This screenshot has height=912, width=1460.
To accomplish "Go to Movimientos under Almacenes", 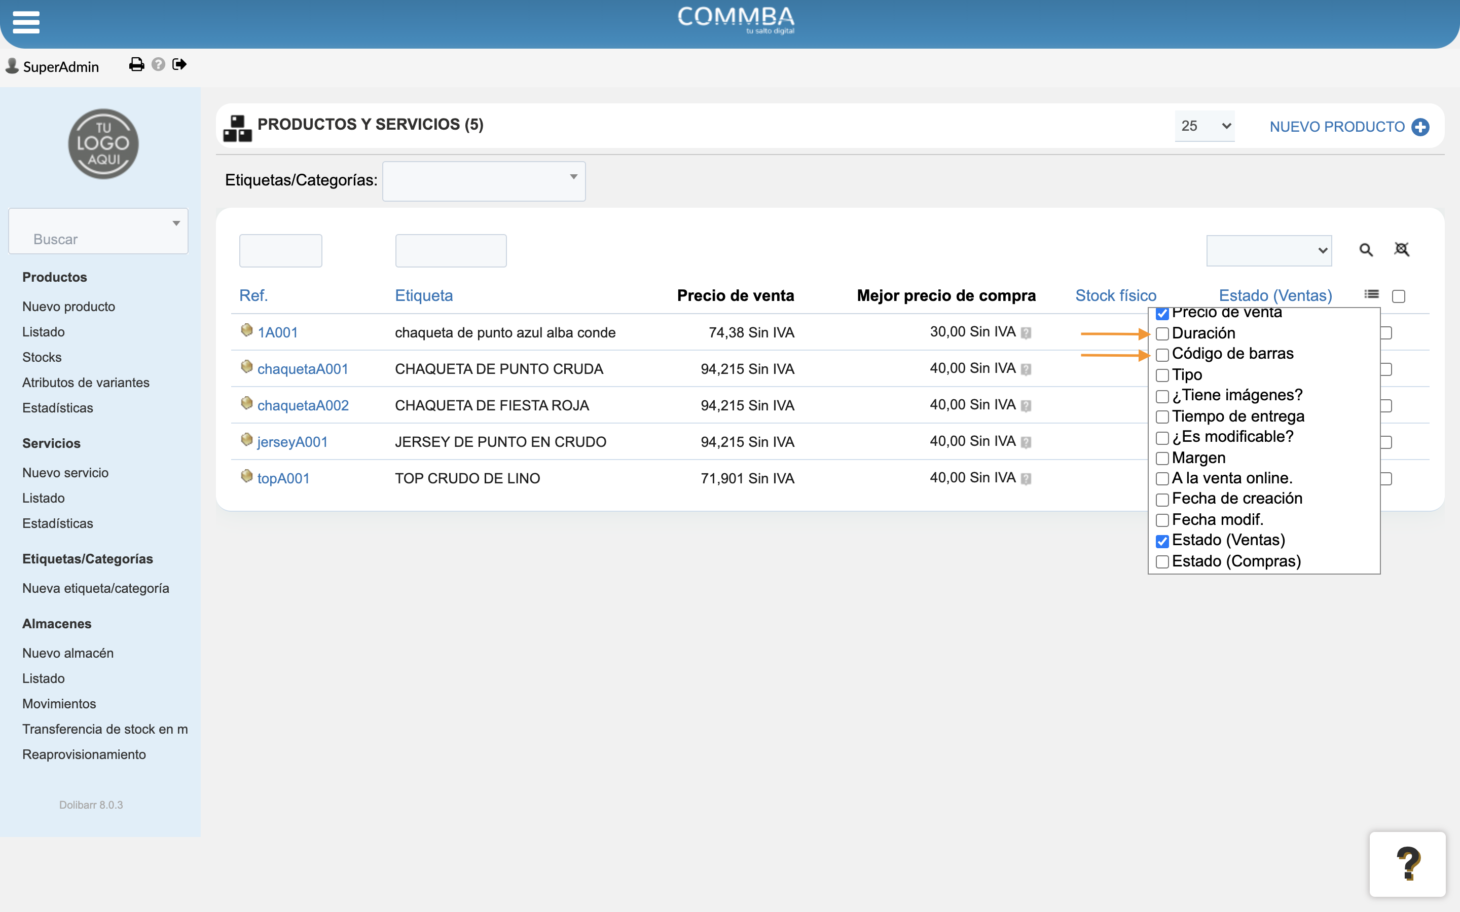I will (x=59, y=703).
